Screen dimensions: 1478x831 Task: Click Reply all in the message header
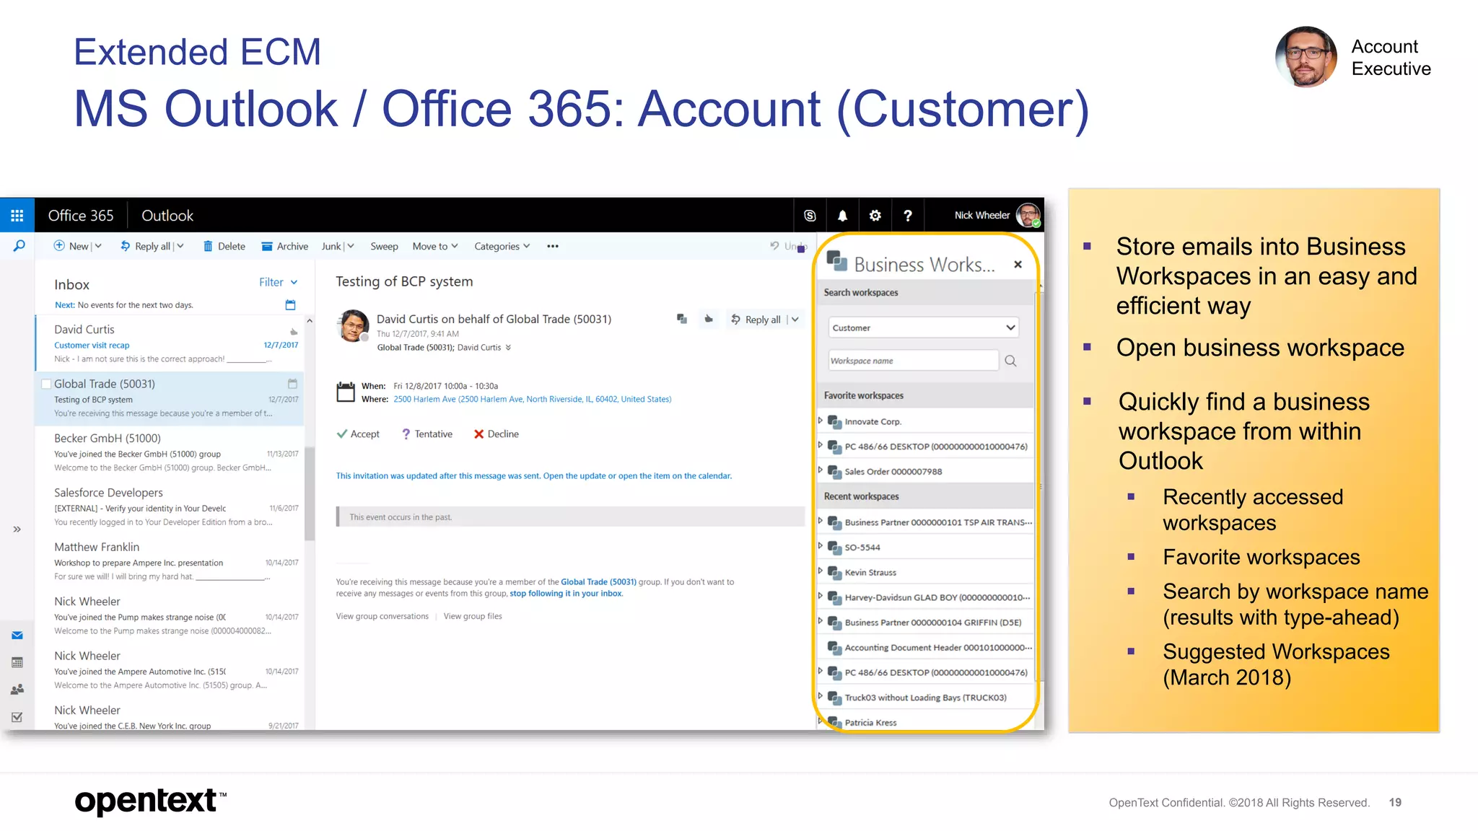[x=755, y=319]
